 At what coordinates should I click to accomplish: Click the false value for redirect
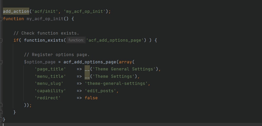click(91, 98)
